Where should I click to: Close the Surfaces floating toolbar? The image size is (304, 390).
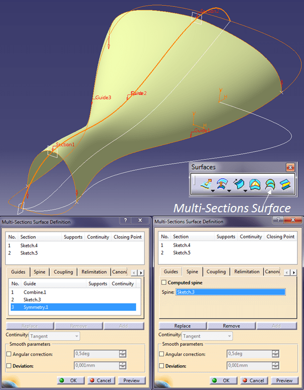click(x=290, y=167)
